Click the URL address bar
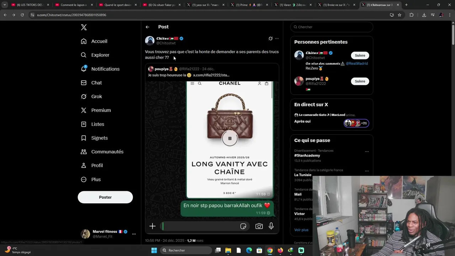 coord(210,15)
